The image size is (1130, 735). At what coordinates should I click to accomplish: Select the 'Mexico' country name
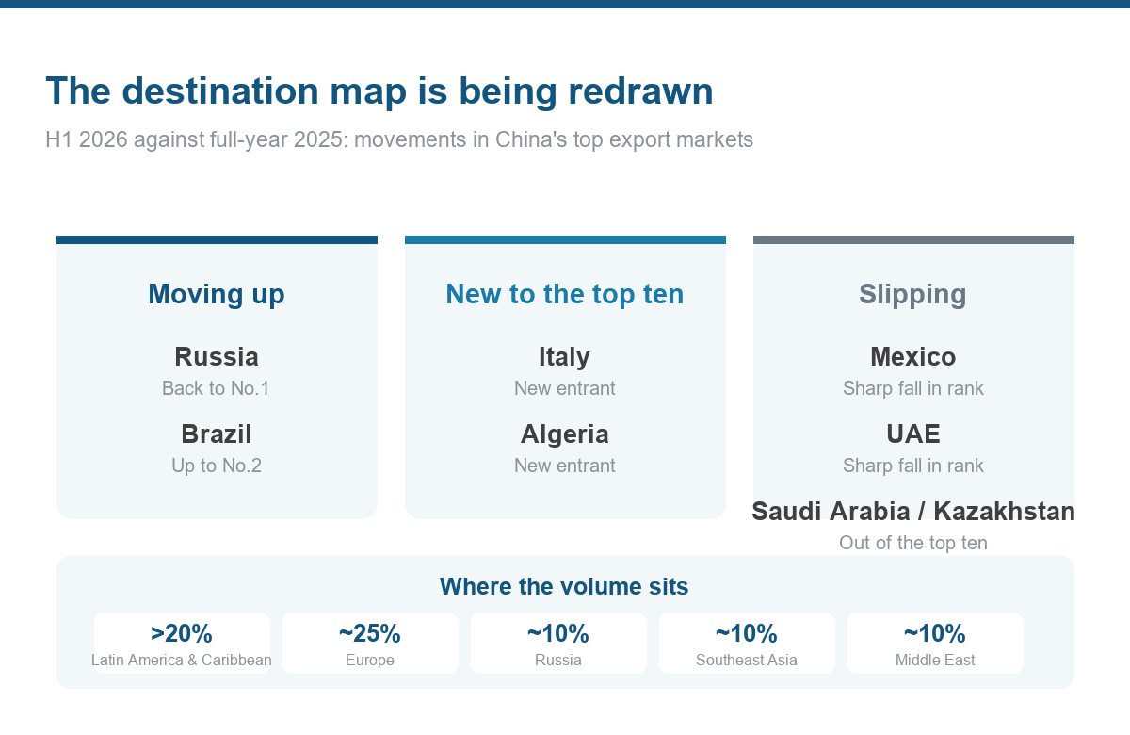(x=913, y=357)
